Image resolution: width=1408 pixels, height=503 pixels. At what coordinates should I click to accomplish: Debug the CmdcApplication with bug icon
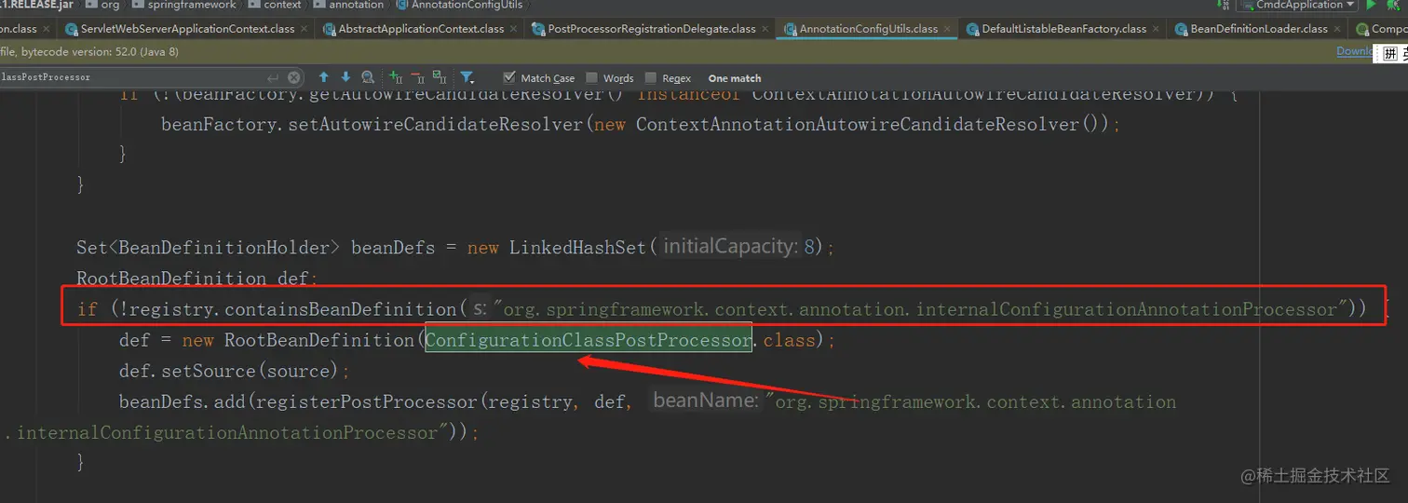1393,5
